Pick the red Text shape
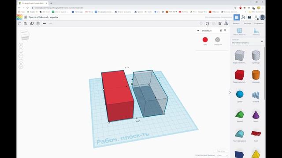Image resolution: width=282 pixels, height=158 pixels. pyautogui.click(x=256, y=133)
